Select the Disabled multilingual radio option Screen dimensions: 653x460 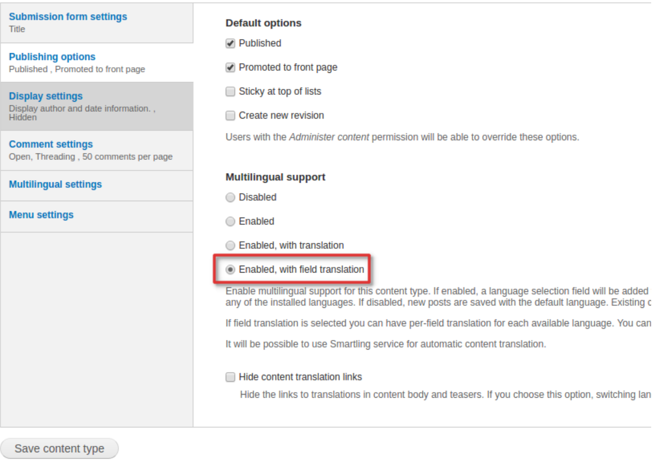click(230, 197)
